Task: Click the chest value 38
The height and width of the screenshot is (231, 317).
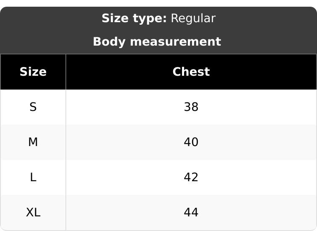Action: (x=191, y=107)
